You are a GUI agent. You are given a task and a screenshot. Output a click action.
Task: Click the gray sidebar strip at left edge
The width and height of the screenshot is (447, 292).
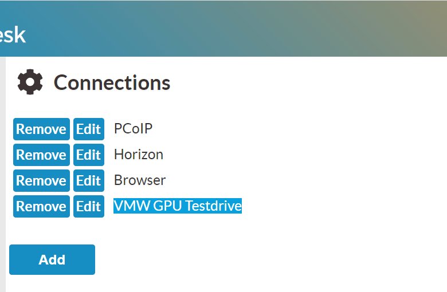[2, 175]
